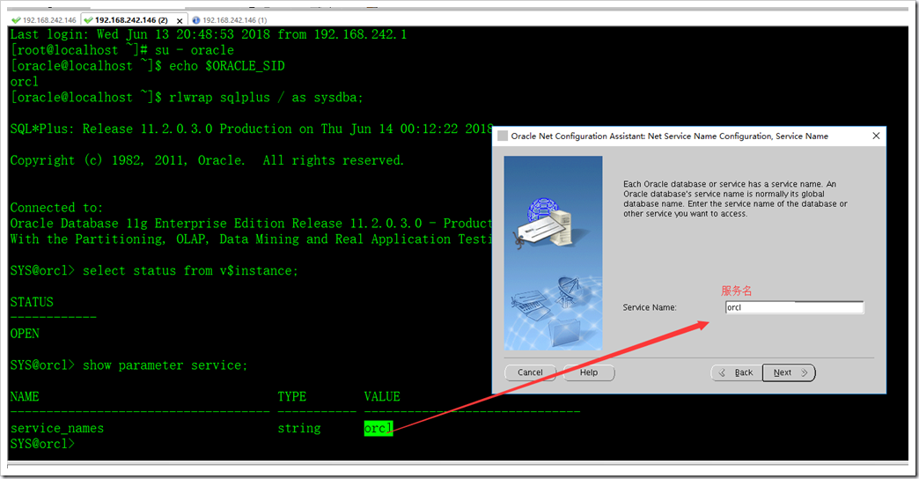919x479 pixels.
Task: Click the highlighted orcl value in terminal
Action: [x=378, y=428]
